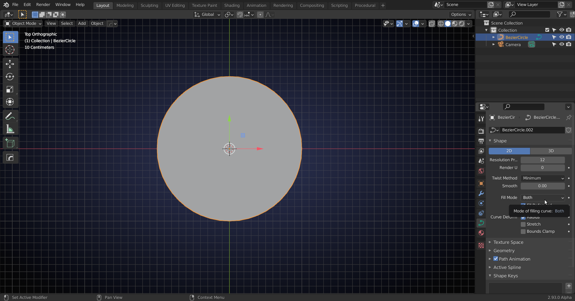
Task: Activate the Move tool
Action: [10, 64]
